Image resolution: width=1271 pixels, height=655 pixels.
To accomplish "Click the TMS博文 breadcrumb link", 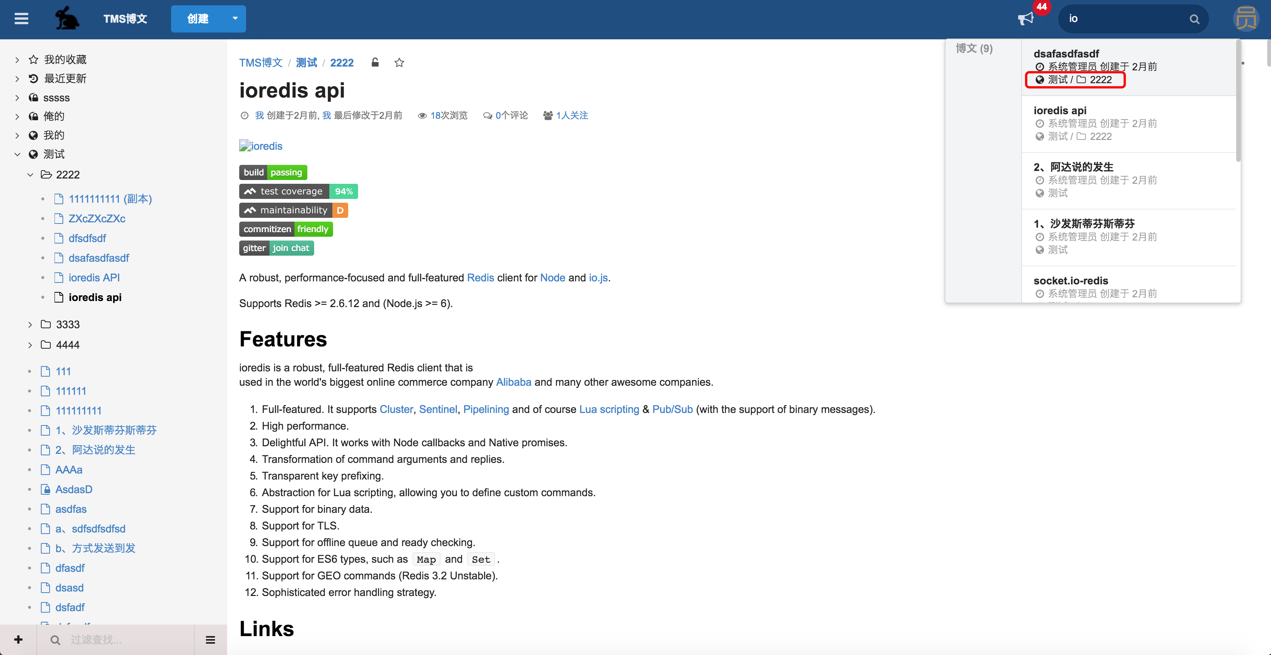I will click(260, 63).
